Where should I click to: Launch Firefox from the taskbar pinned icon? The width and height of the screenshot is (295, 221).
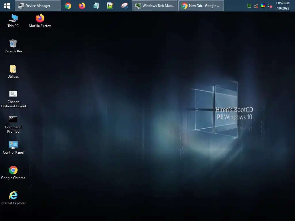[x=82, y=6]
